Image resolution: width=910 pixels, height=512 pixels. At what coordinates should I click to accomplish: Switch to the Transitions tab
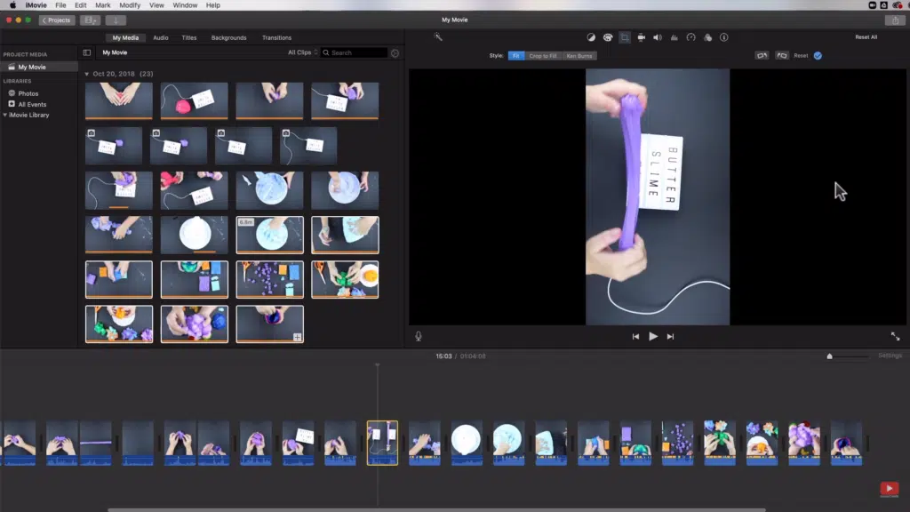pos(276,37)
